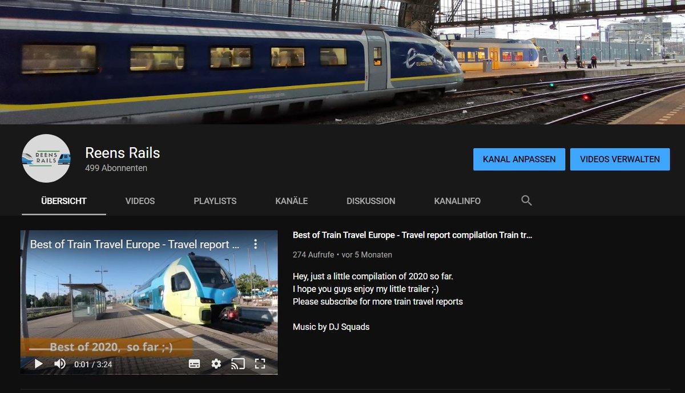Enter fullscreen mode on the video player
The image size is (685, 393).
tap(260, 364)
